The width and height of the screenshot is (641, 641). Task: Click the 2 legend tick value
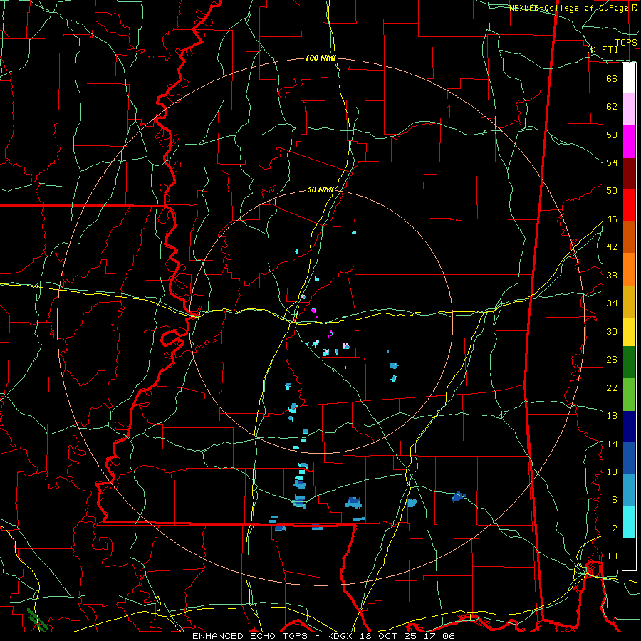click(x=614, y=528)
